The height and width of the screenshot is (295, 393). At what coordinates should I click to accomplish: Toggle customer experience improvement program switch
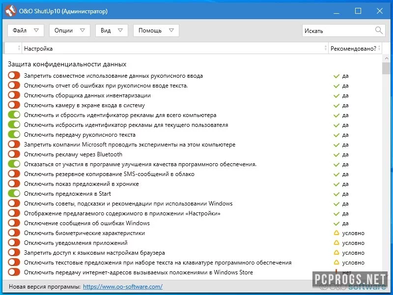pos(14,164)
